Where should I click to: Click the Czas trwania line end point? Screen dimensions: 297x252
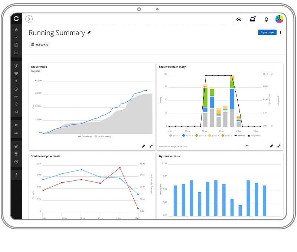click(x=146, y=90)
